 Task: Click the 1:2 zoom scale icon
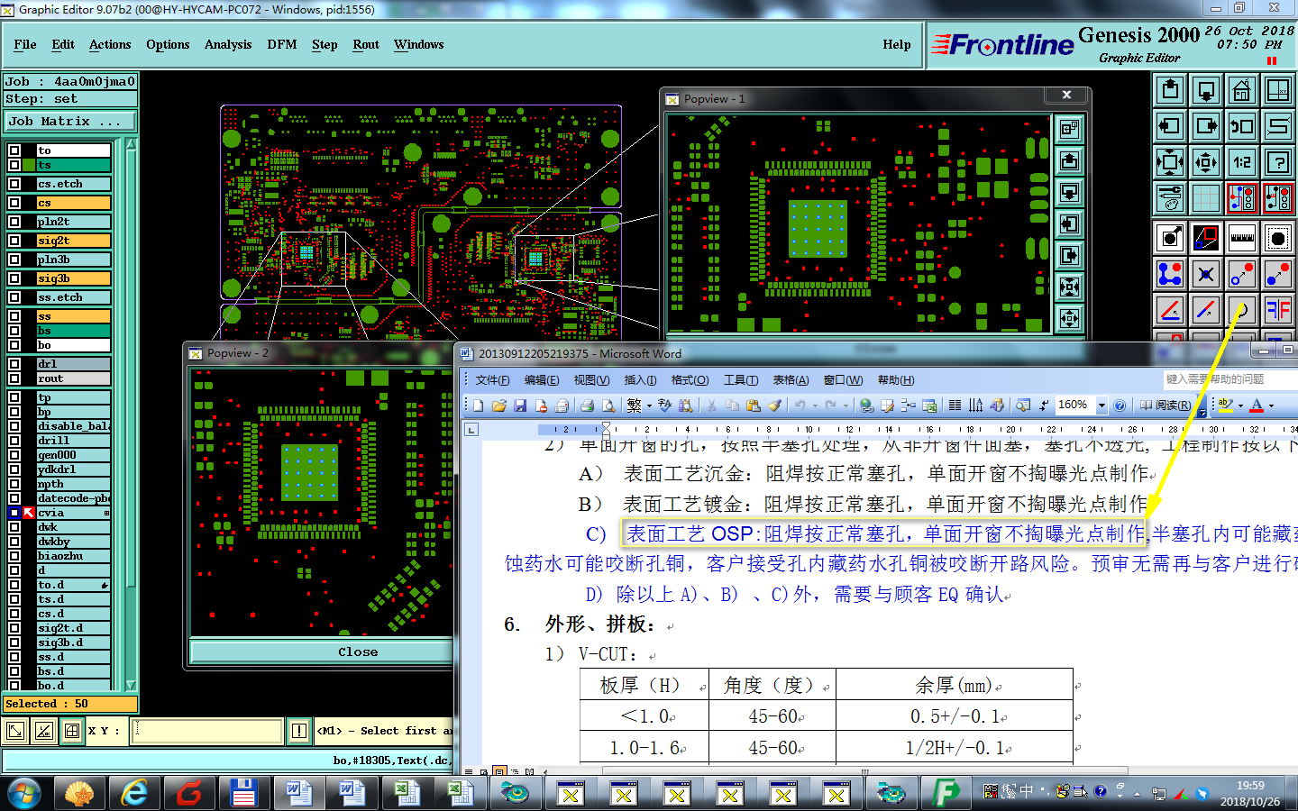1242,162
